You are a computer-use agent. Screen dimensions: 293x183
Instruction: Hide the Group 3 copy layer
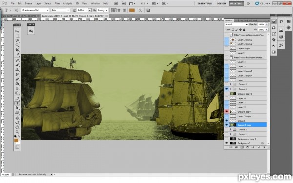click(x=227, y=125)
